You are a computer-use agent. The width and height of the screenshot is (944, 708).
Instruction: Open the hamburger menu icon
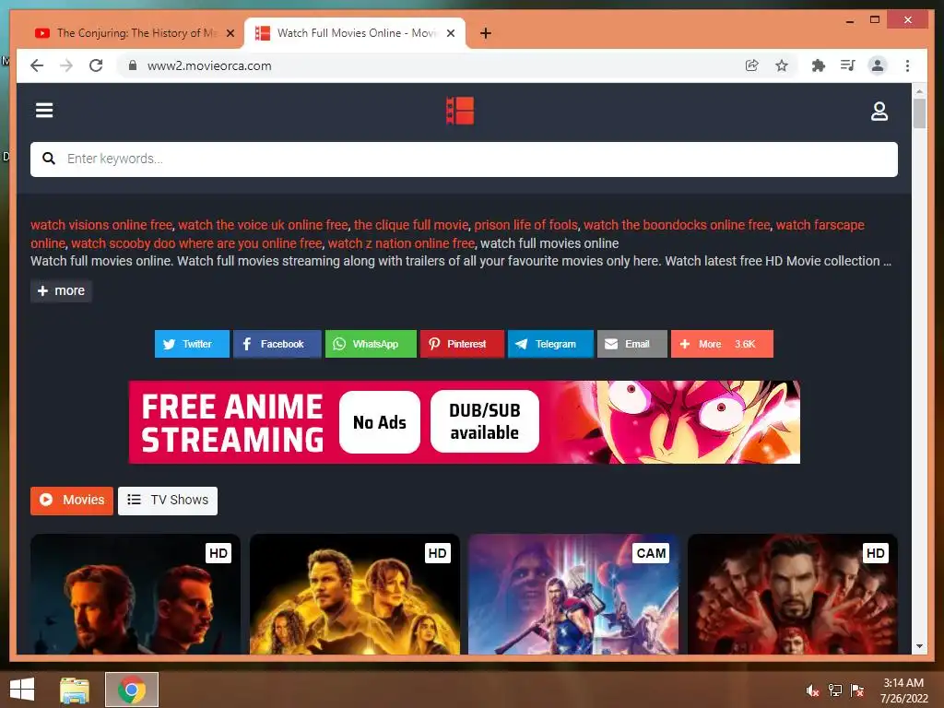[x=44, y=111]
